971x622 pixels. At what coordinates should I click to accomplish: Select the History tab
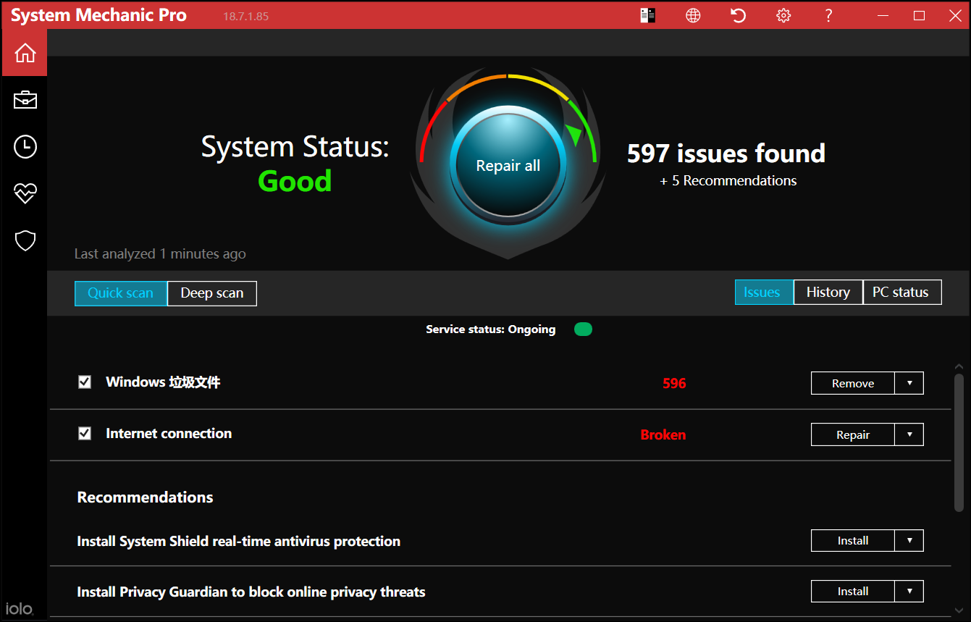[x=828, y=292]
